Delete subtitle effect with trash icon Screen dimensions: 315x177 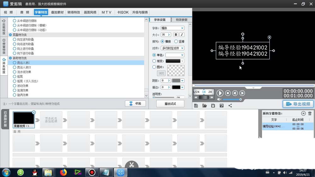[x=310, y=113]
